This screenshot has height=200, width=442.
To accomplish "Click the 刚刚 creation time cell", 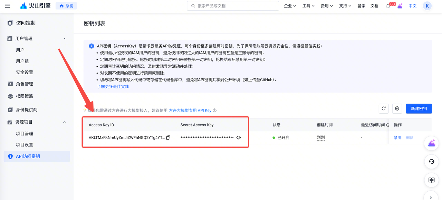I will point(321,137).
